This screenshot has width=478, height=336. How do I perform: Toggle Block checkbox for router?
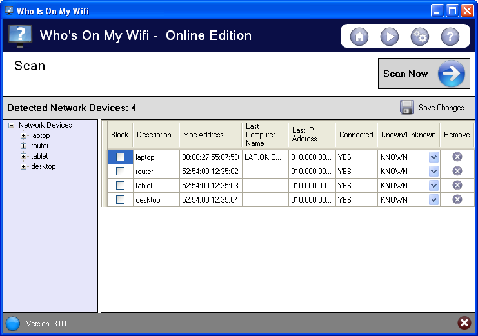[x=121, y=172]
